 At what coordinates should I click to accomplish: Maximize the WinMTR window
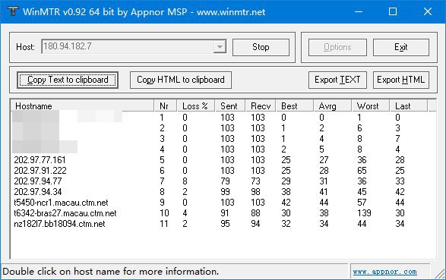tap(393, 11)
